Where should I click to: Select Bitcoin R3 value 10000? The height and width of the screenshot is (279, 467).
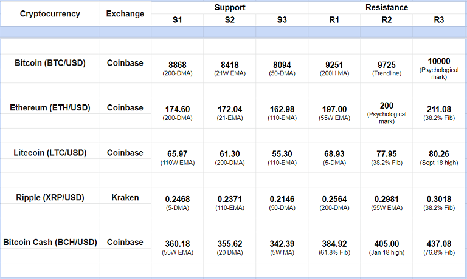tap(439, 61)
